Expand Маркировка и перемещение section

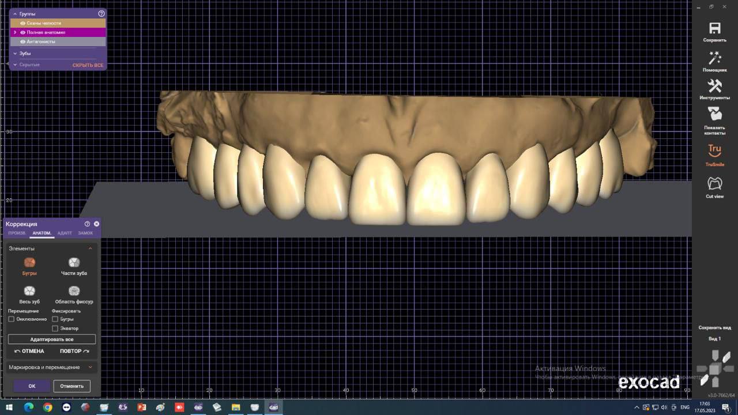[x=90, y=367]
